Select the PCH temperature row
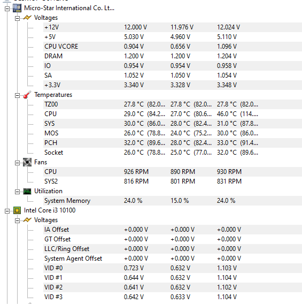This screenshot has width=302, height=304. pos(173,143)
